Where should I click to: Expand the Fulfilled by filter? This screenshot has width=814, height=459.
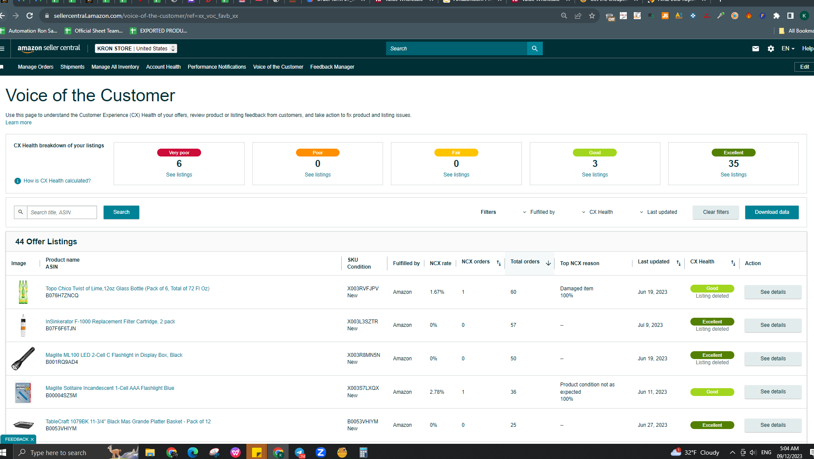539,212
